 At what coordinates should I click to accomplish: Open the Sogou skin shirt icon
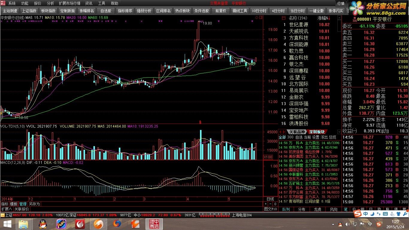pyautogui.click(x=399, y=214)
